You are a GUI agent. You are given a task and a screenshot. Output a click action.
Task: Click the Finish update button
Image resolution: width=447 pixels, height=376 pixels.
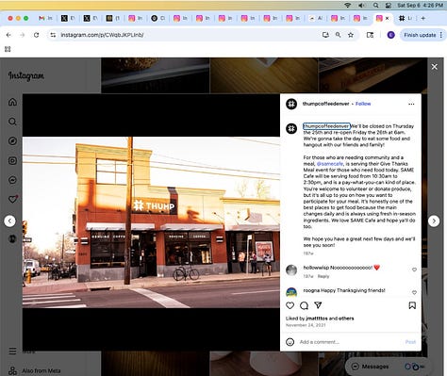tap(420, 35)
